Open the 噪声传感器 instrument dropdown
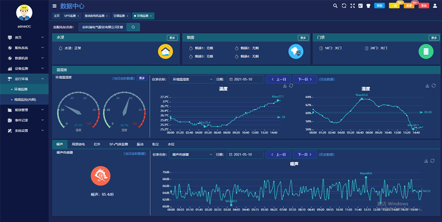The image size is (442, 222). [x=191, y=155]
